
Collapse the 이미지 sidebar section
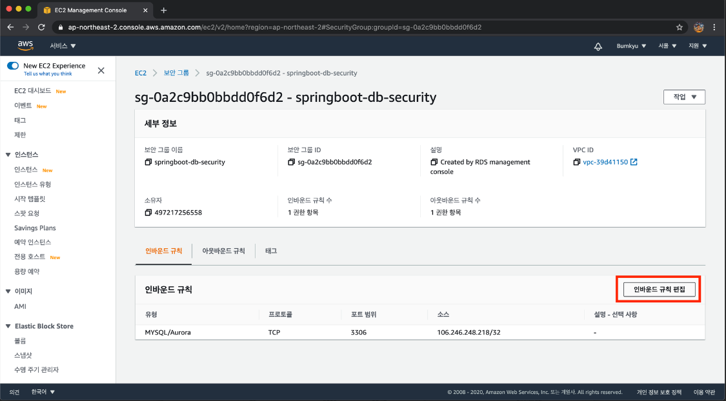click(x=8, y=291)
